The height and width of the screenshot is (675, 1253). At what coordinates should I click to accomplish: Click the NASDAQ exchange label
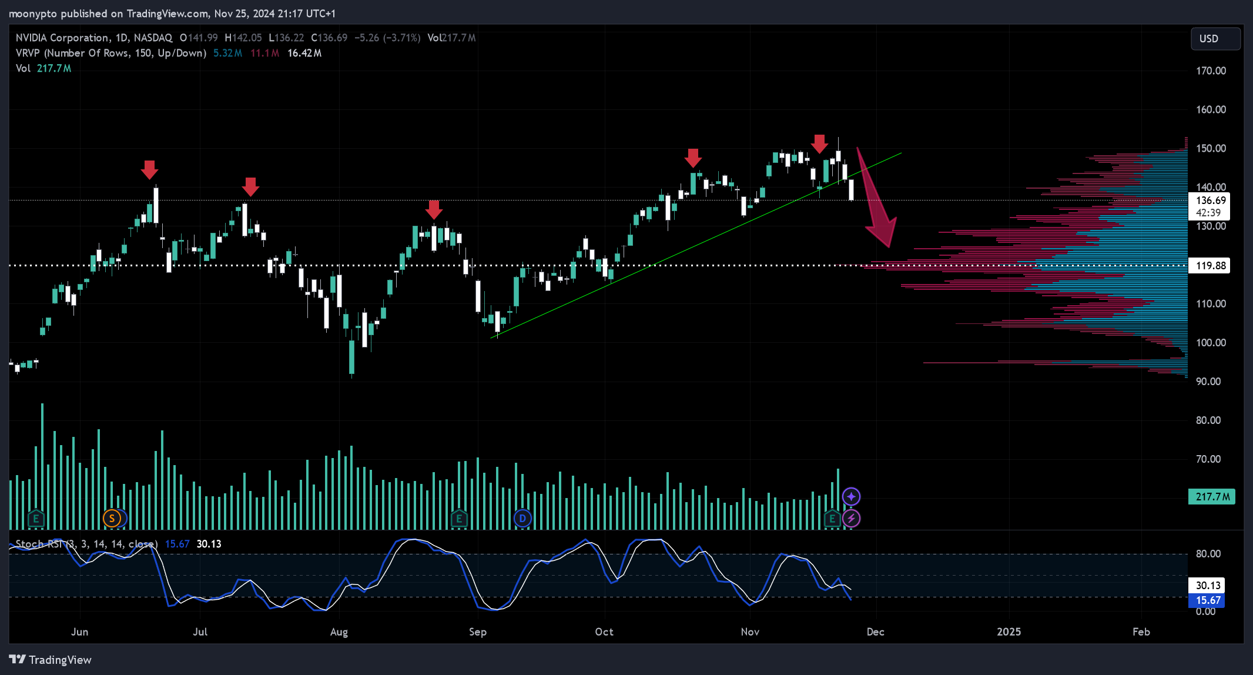click(153, 38)
